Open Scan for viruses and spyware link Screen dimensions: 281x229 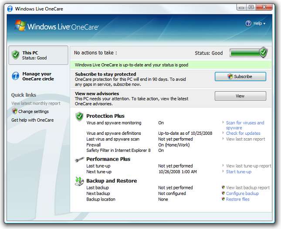[245, 125]
